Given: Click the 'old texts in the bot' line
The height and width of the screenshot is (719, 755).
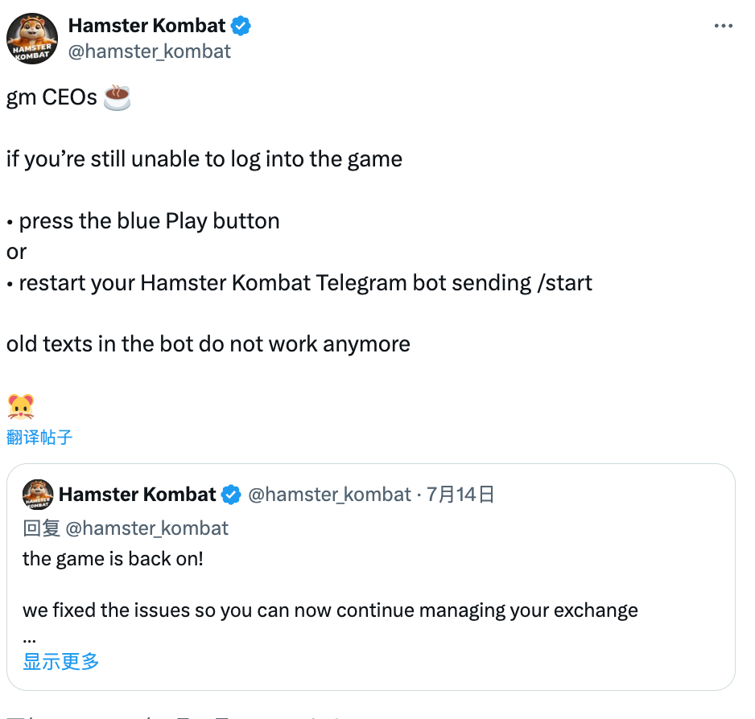Looking at the screenshot, I should [x=208, y=344].
